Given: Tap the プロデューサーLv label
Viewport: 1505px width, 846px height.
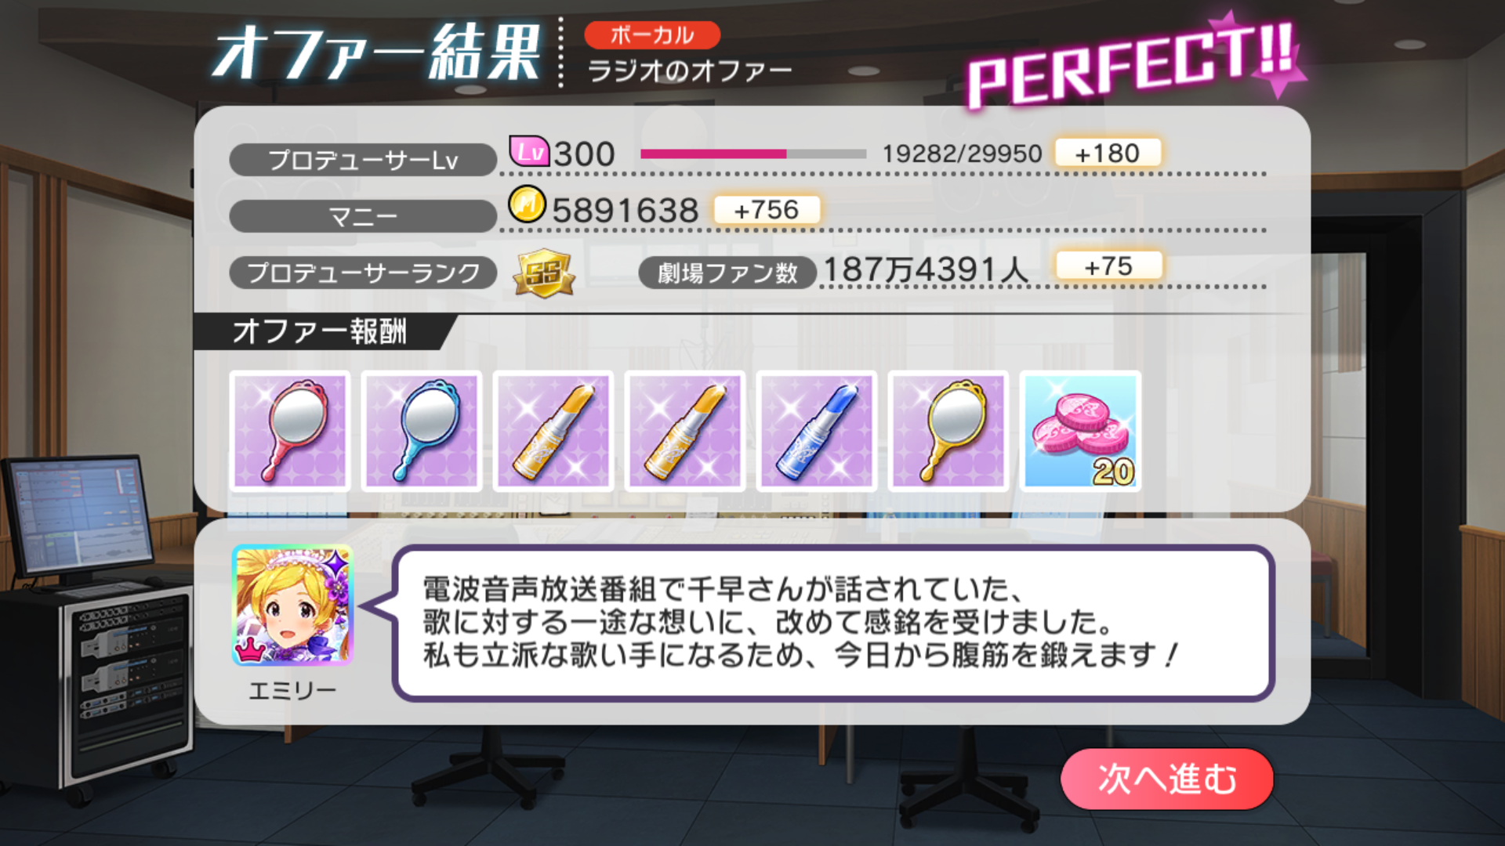Looking at the screenshot, I should pyautogui.click(x=363, y=160).
